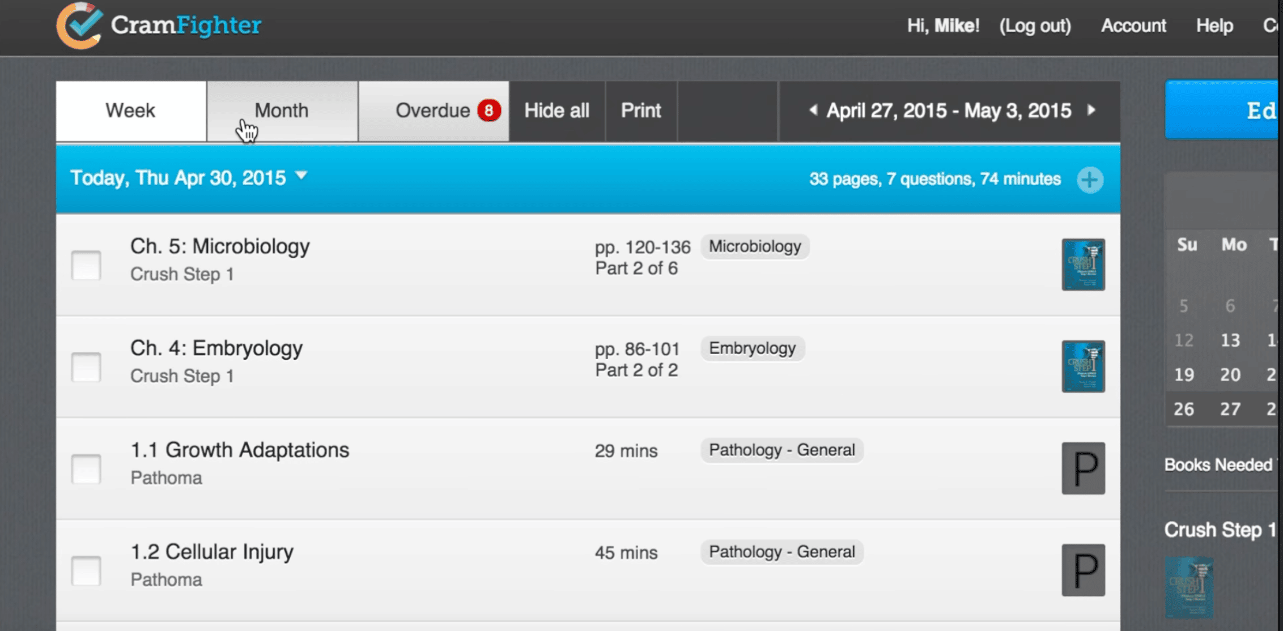Go to previous week arrow

(x=813, y=110)
